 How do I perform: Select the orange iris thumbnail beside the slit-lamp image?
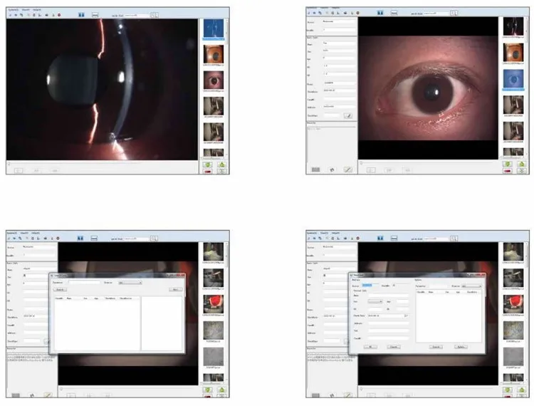coord(214,55)
